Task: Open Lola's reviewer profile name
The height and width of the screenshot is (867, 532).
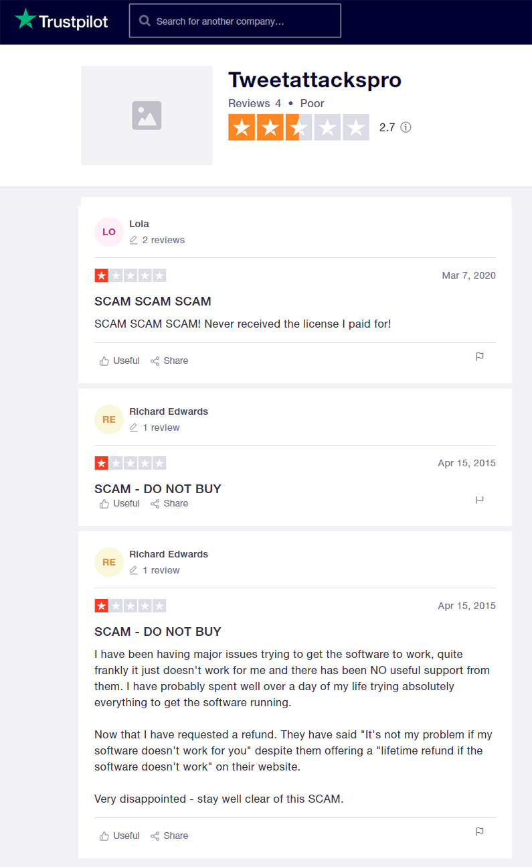Action: point(139,224)
